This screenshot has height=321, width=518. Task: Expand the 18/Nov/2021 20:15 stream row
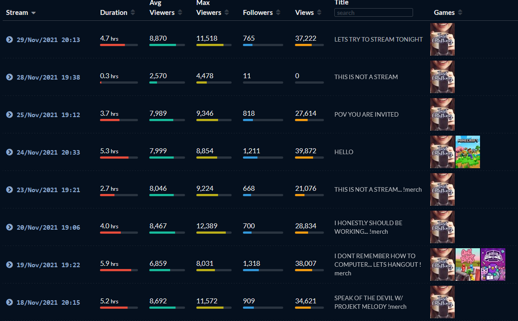pyautogui.click(x=9, y=302)
